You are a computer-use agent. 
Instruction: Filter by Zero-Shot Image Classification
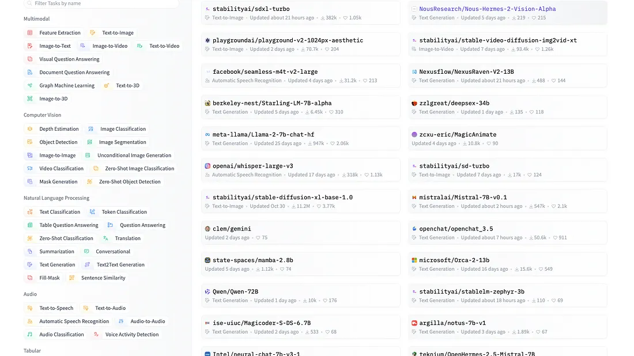(x=134, y=169)
